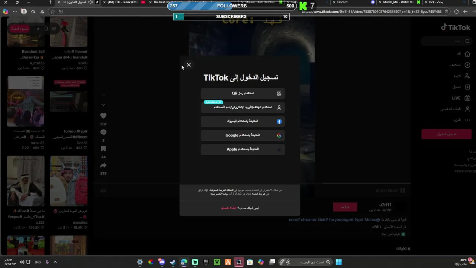Screen dimensions: 476x268
Task: Click the search magnifier in TikTok sidebar
Action: click(x=467, y=41)
